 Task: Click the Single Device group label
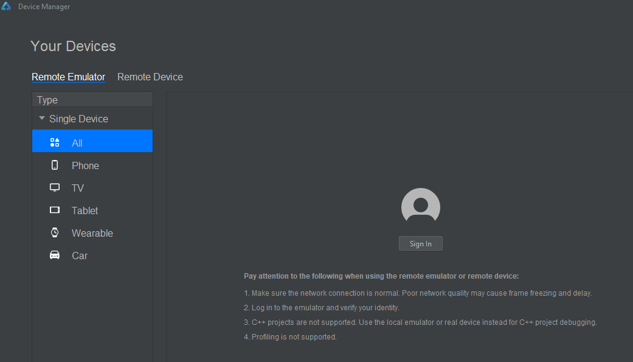pyautogui.click(x=78, y=119)
